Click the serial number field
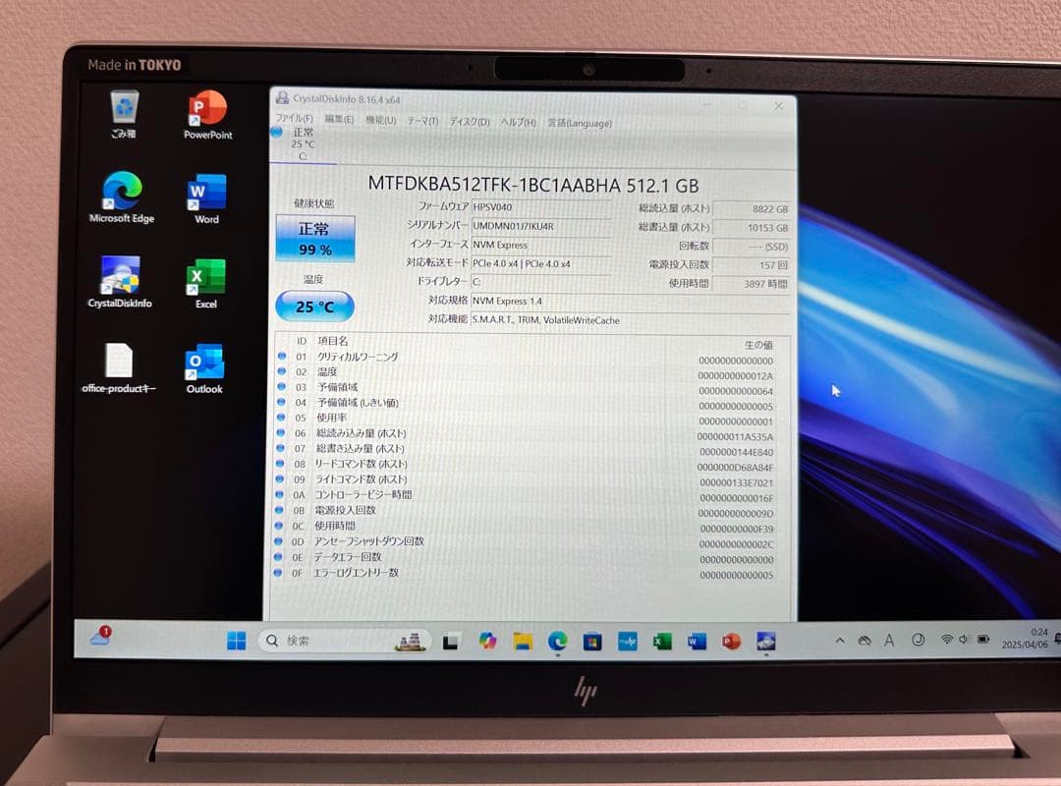The image size is (1061, 786). 540,226
